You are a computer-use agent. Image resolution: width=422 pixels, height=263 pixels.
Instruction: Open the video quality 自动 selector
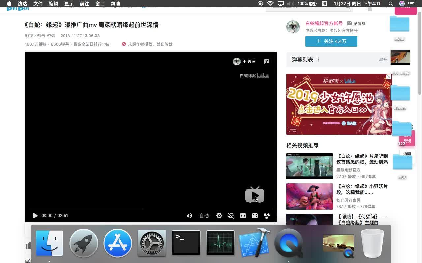pyautogui.click(x=204, y=216)
